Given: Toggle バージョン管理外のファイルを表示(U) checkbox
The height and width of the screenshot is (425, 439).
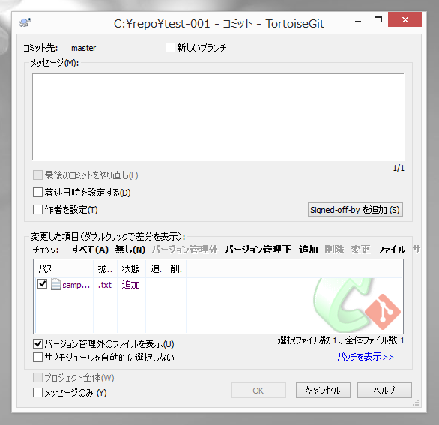Looking at the screenshot, I should point(37,344).
